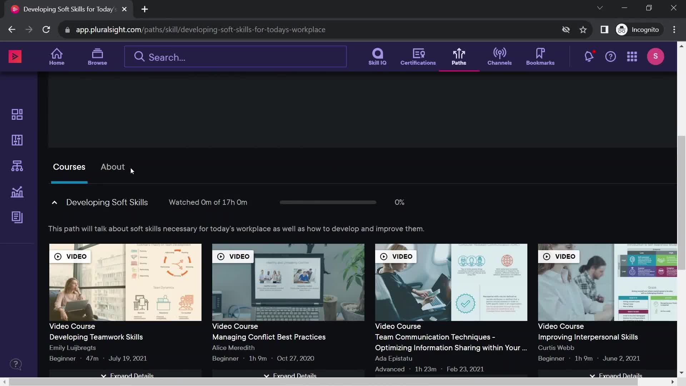Bookmark this page with the star
Screen dimensions: 686x386
point(583,30)
